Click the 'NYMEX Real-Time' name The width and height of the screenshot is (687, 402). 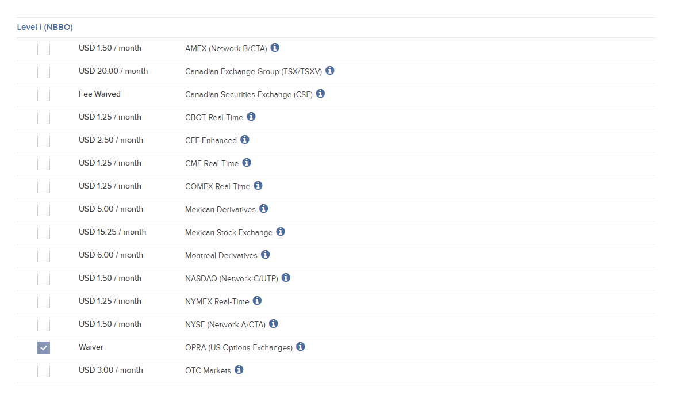click(217, 301)
